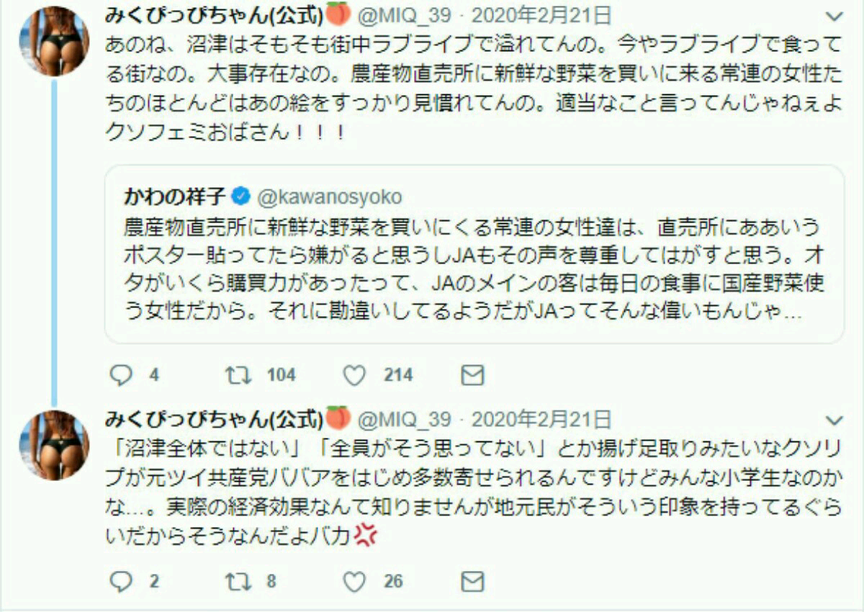Reply to the second tweet with 2 replies
The height and width of the screenshot is (612, 864).
120,581
